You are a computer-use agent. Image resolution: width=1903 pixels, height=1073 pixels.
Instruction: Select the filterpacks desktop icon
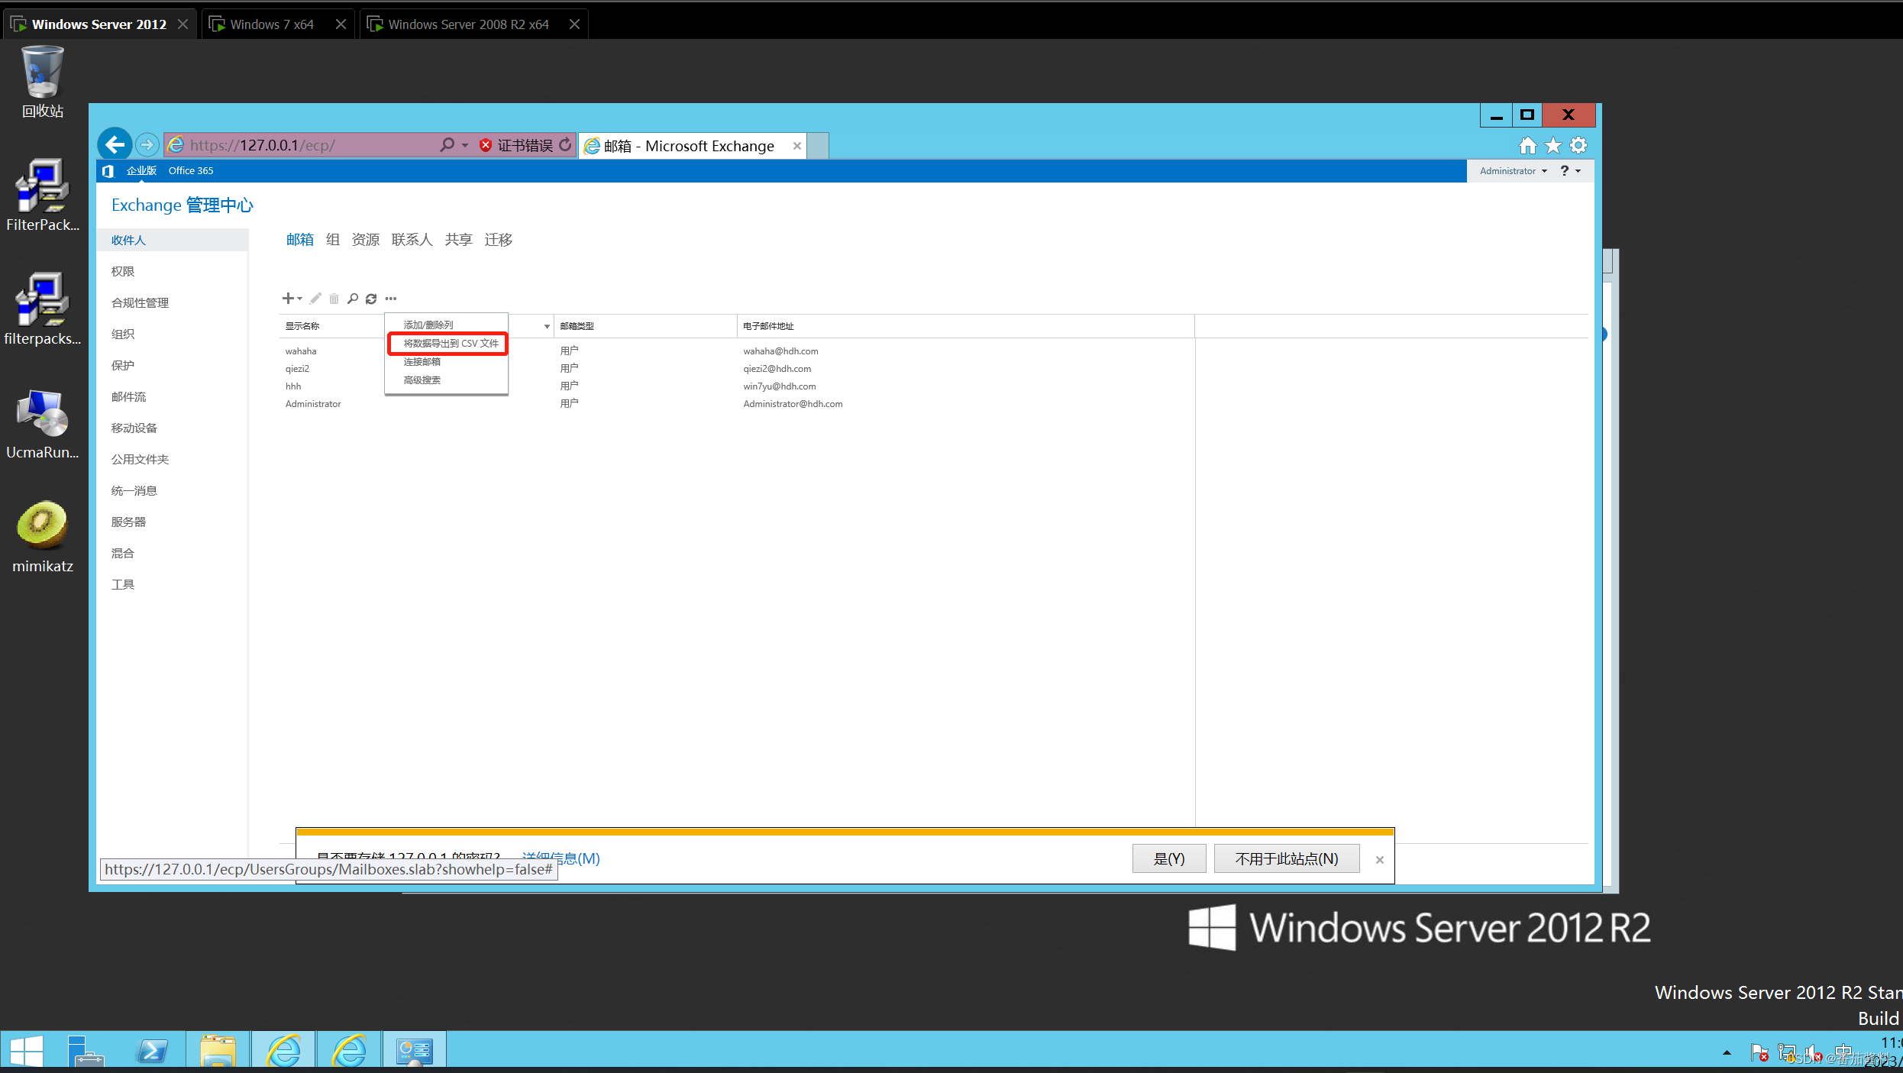pos(43,309)
